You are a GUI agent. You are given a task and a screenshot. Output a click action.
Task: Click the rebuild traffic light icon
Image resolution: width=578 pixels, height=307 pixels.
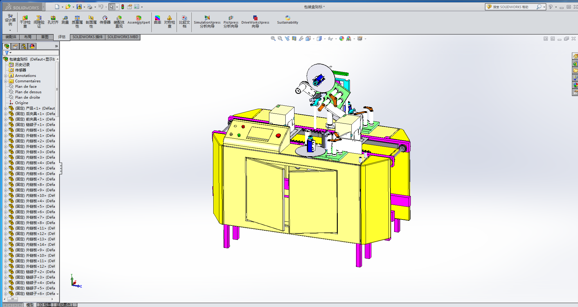[123, 7]
